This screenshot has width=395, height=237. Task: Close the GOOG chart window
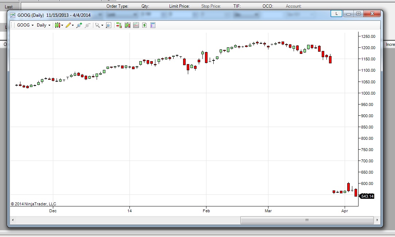[372, 13]
